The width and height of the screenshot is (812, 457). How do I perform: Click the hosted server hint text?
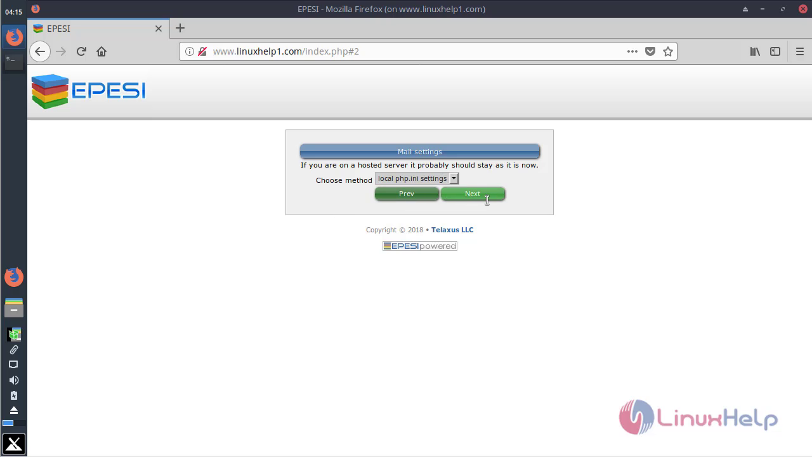click(419, 165)
